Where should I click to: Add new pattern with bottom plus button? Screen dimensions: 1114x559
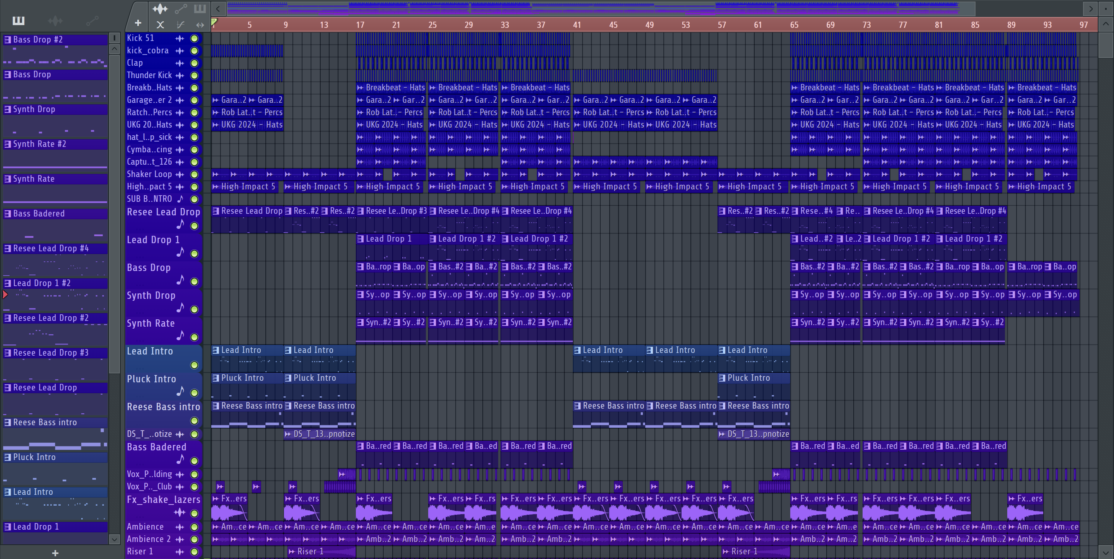click(x=55, y=553)
